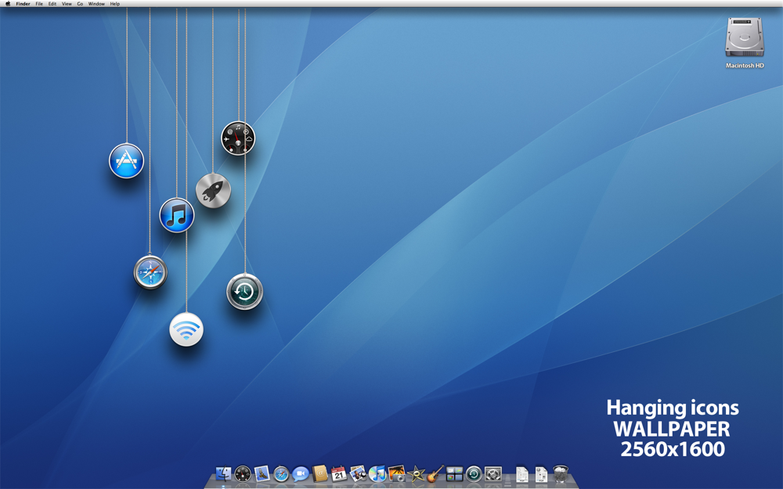Click the Finder icon in the Dock

point(222,474)
